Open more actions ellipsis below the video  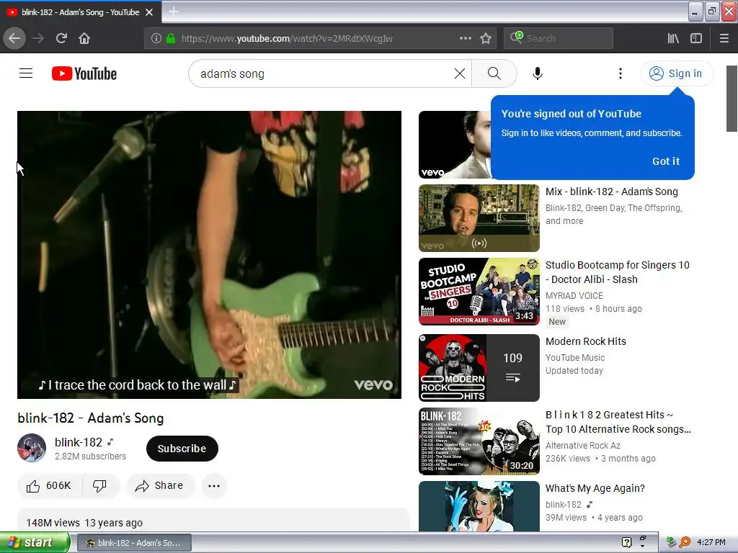pos(214,486)
